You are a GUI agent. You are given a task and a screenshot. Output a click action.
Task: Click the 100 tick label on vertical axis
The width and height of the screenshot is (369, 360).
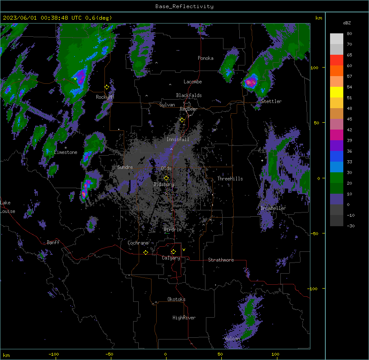pos(314,68)
